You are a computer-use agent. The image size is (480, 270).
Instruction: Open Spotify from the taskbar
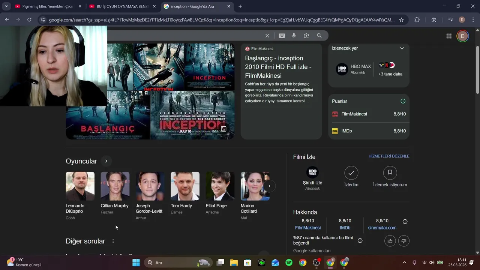click(x=289, y=262)
